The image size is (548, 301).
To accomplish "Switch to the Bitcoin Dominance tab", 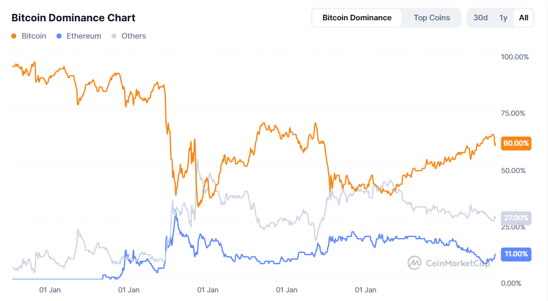I will point(357,17).
